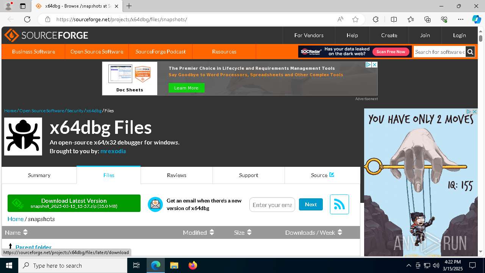Click Next button for email signup
This screenshot has height=273, width=485.
tap(311, 204)
